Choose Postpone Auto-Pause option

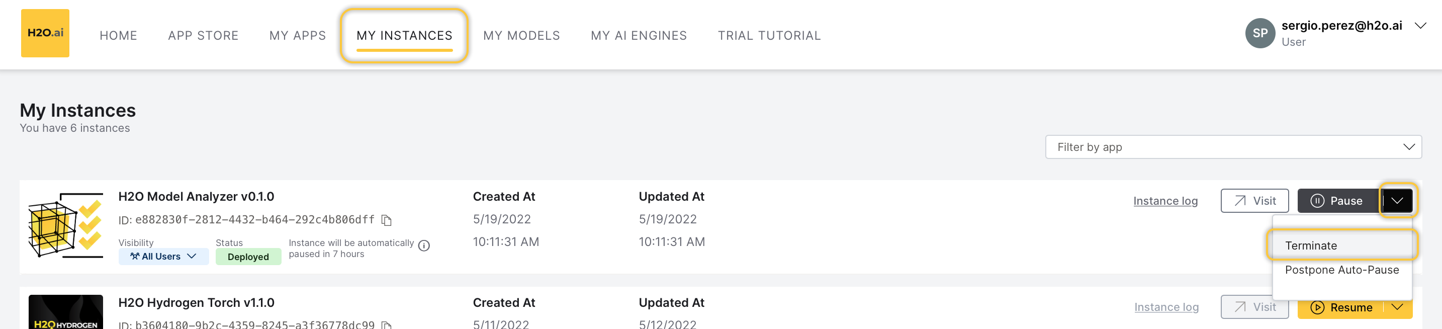click(x=1341, y=270)
